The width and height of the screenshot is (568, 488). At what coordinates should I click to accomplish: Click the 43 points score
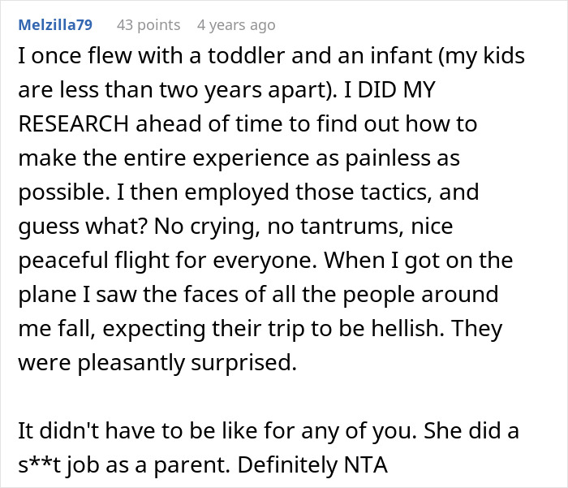pyautogui.click(x=148, y=25)
